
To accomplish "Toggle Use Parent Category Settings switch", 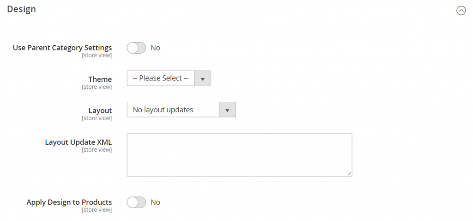I will pos(136,48).
